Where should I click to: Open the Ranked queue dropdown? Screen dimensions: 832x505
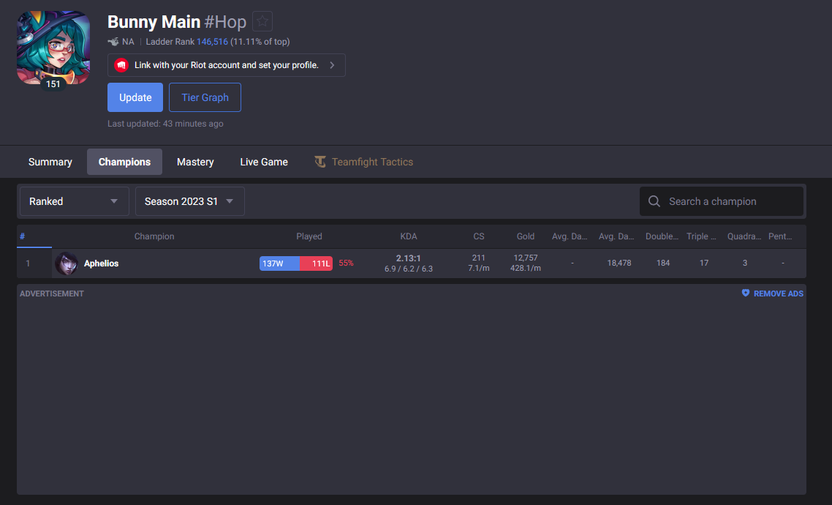click(75, 201)
